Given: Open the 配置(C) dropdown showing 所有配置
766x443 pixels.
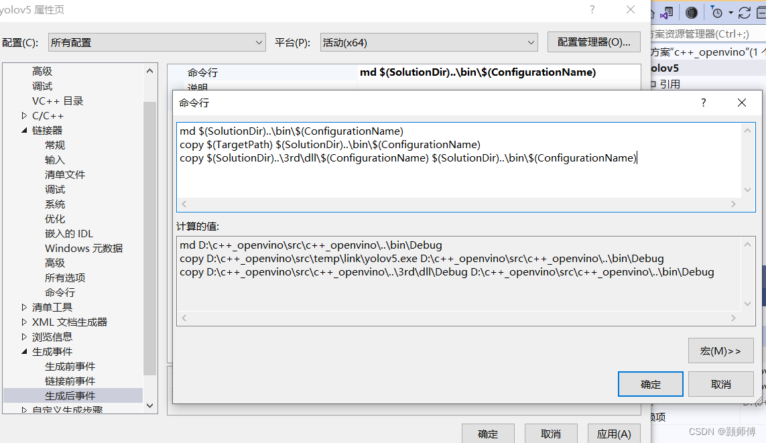Looking at the screenshot, I should click(x=157, y=42).
